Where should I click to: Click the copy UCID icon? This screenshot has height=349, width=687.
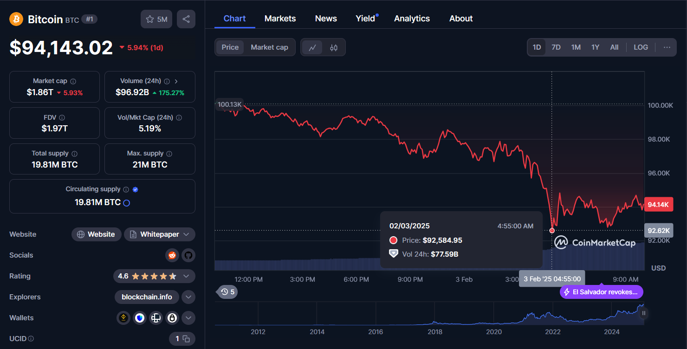tap(186, 339)
